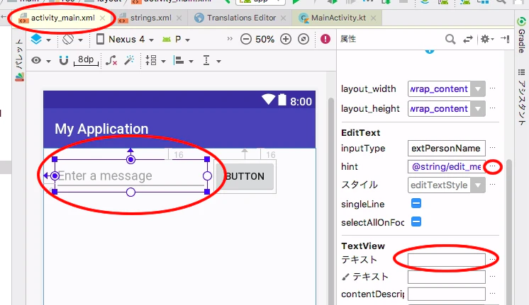
Task: Edit the inputType field
Action: point(446,149)
